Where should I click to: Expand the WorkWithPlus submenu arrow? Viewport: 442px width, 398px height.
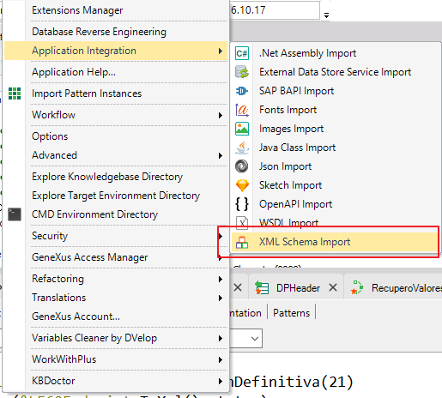[221, 359]
